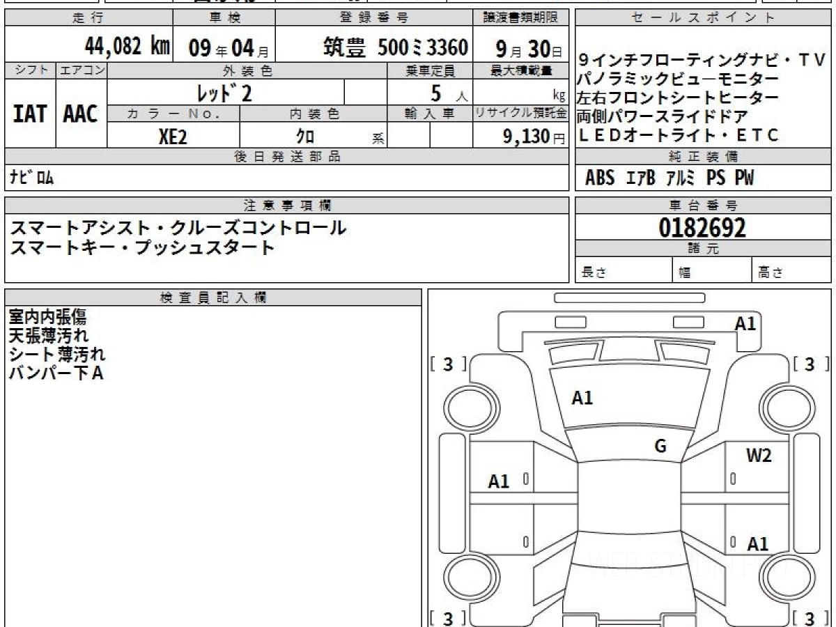Click the 純正装備 header
Image resolution: width=836 pixels, height=627 pixels.
click(702, 157)
